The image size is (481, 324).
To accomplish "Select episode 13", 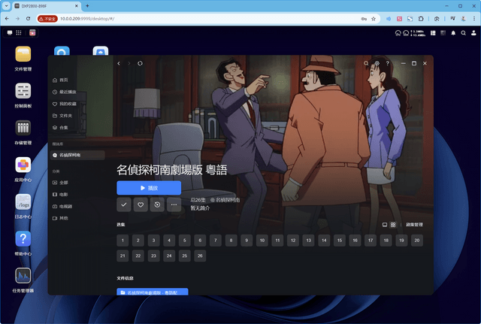I will pyautogui.click(x=309, y=241).
